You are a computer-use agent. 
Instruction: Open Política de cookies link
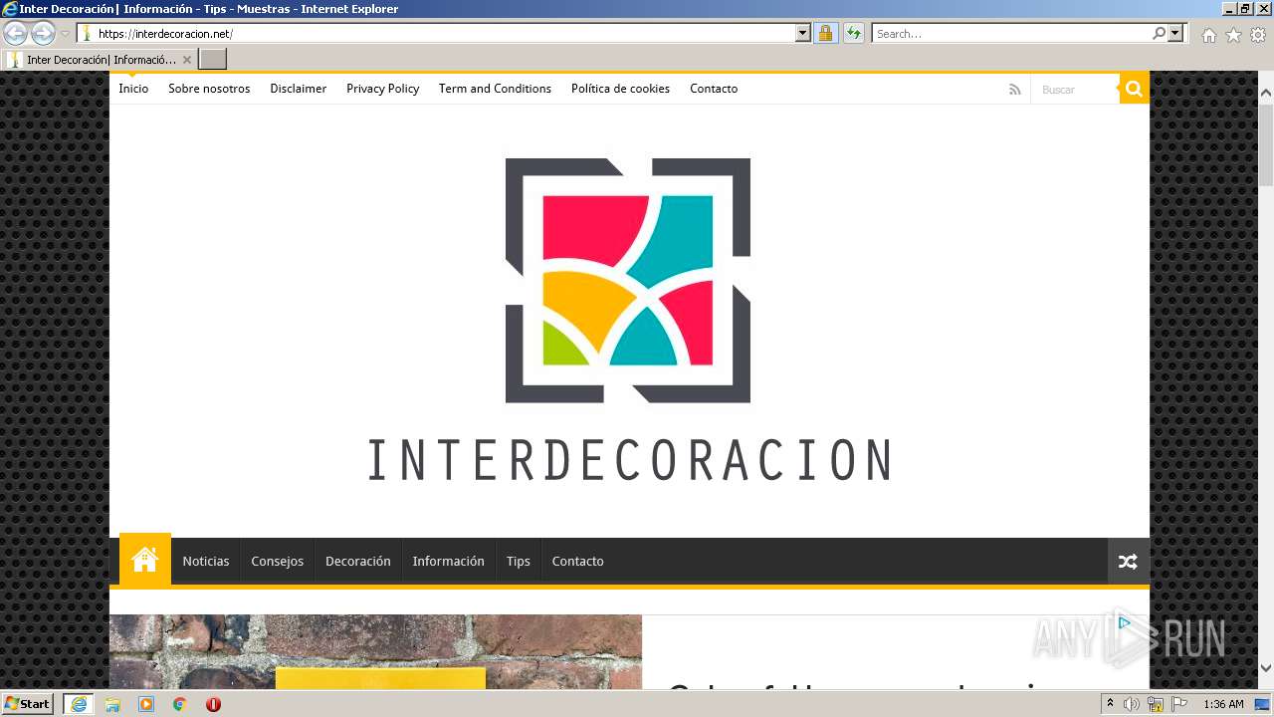pos(620,89)
